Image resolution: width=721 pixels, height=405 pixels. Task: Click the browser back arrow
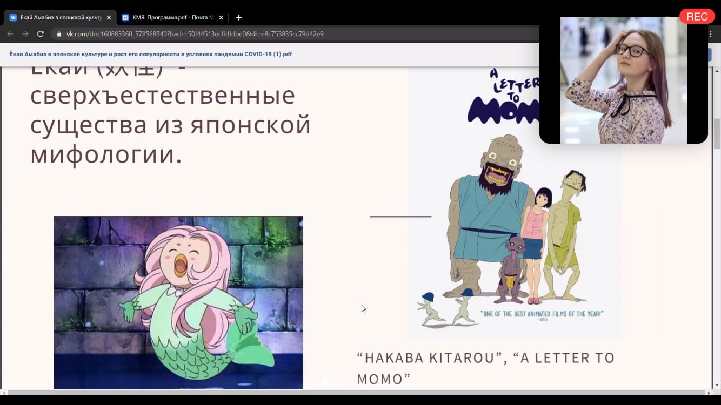pyautogui.click(x=10, y=34)
